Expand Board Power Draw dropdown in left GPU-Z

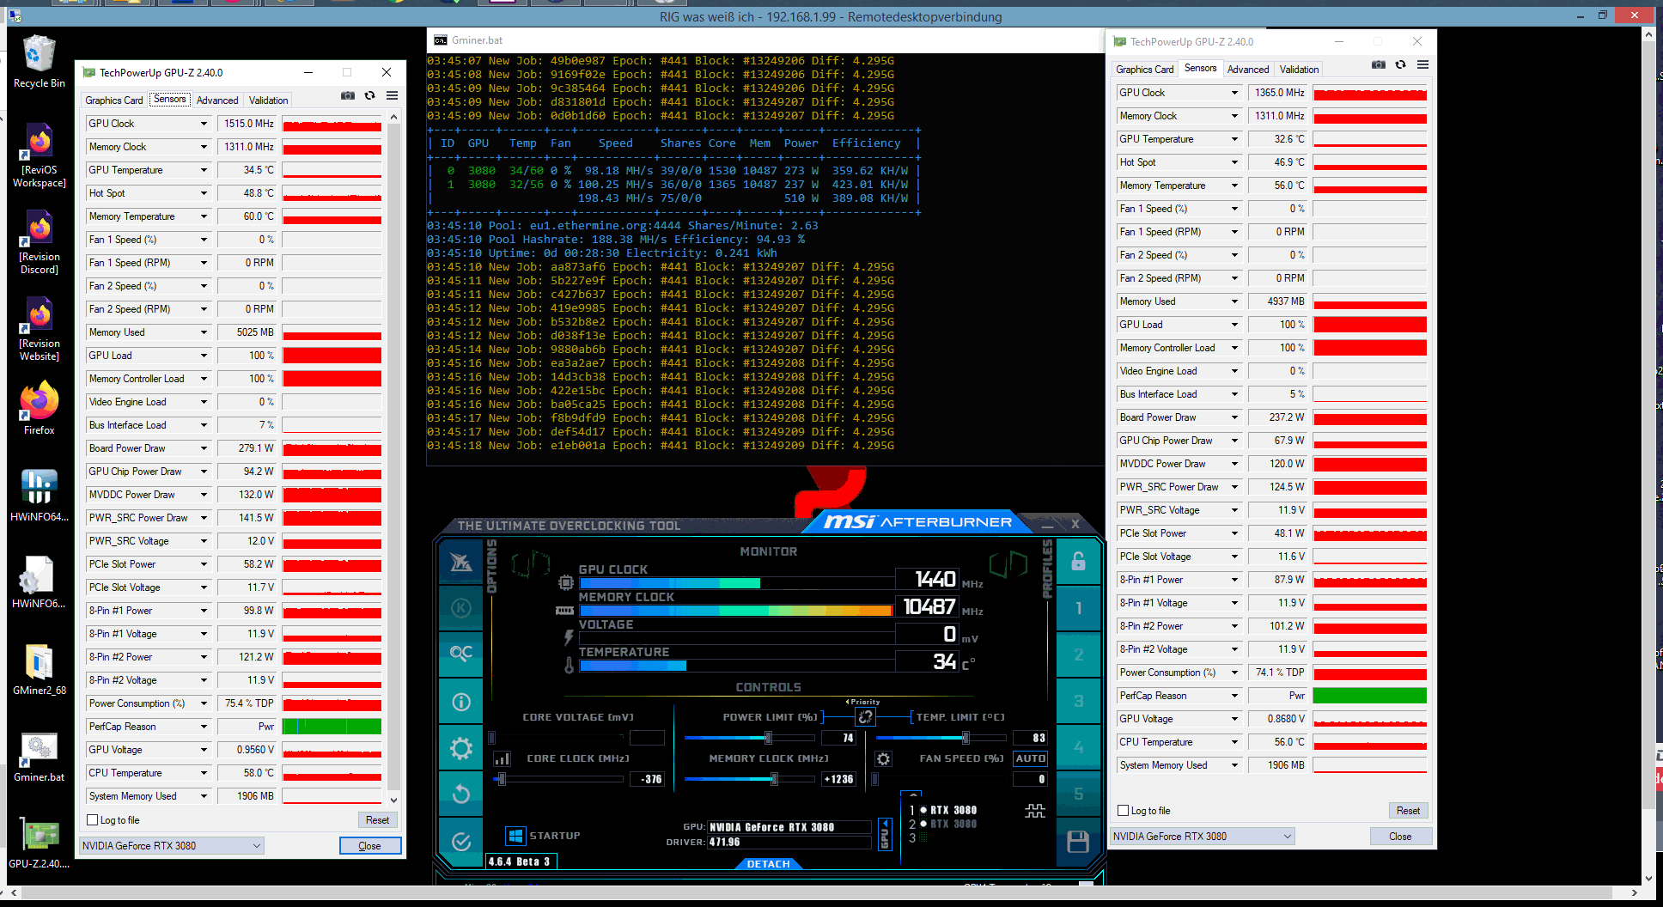pos(204,448)
